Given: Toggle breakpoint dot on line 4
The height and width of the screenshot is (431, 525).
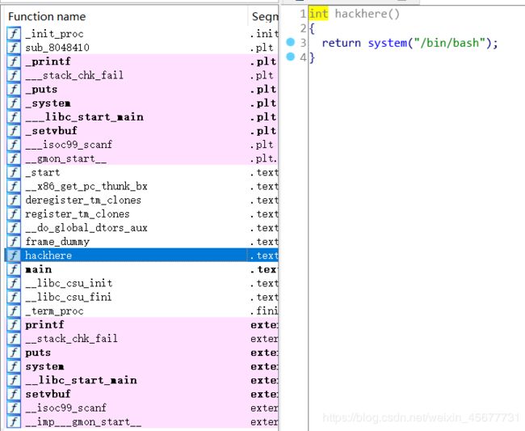Looking at the screenshot, I should [x=290, y=57].
